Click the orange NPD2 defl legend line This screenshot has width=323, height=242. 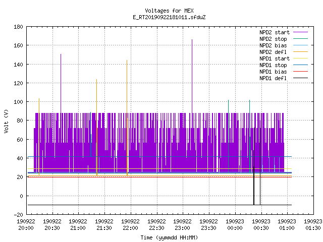(300, 51)
